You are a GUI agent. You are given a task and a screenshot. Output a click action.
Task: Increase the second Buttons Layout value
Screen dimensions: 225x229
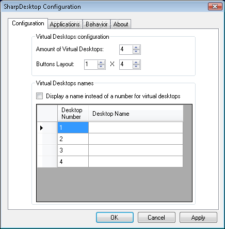tap(136, 63)
